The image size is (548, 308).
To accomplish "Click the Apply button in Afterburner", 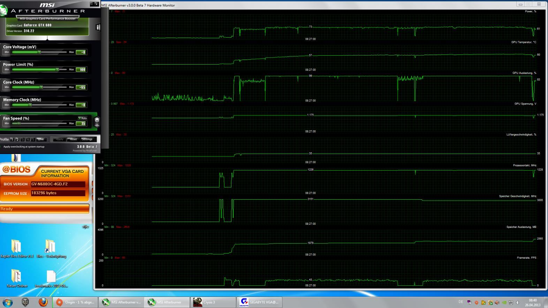I will (60, 139).
